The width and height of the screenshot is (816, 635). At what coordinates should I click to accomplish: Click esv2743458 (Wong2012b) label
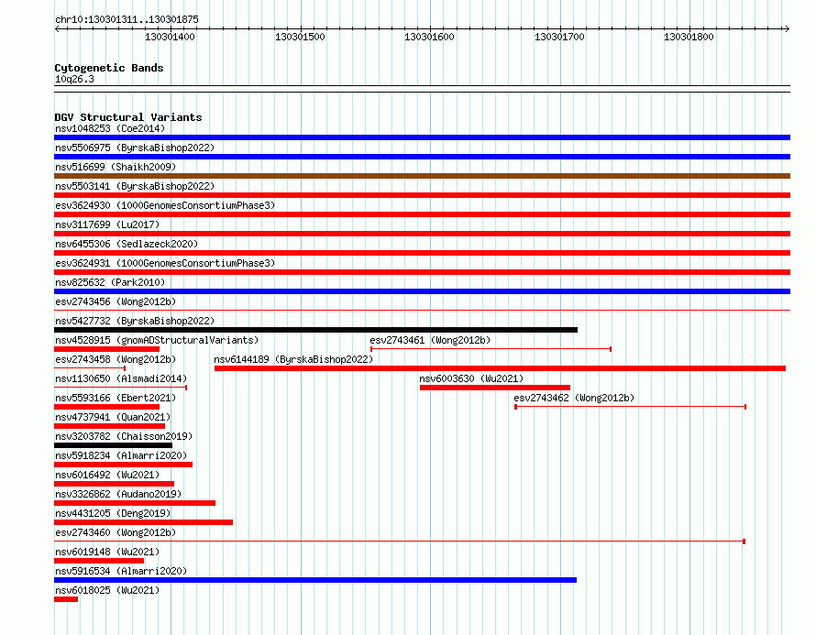(x=116, y=359)
